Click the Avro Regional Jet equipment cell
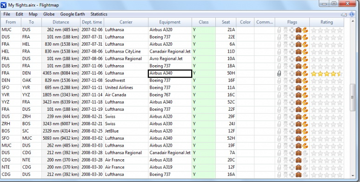360x182 pixels. (x=170, y=59)
